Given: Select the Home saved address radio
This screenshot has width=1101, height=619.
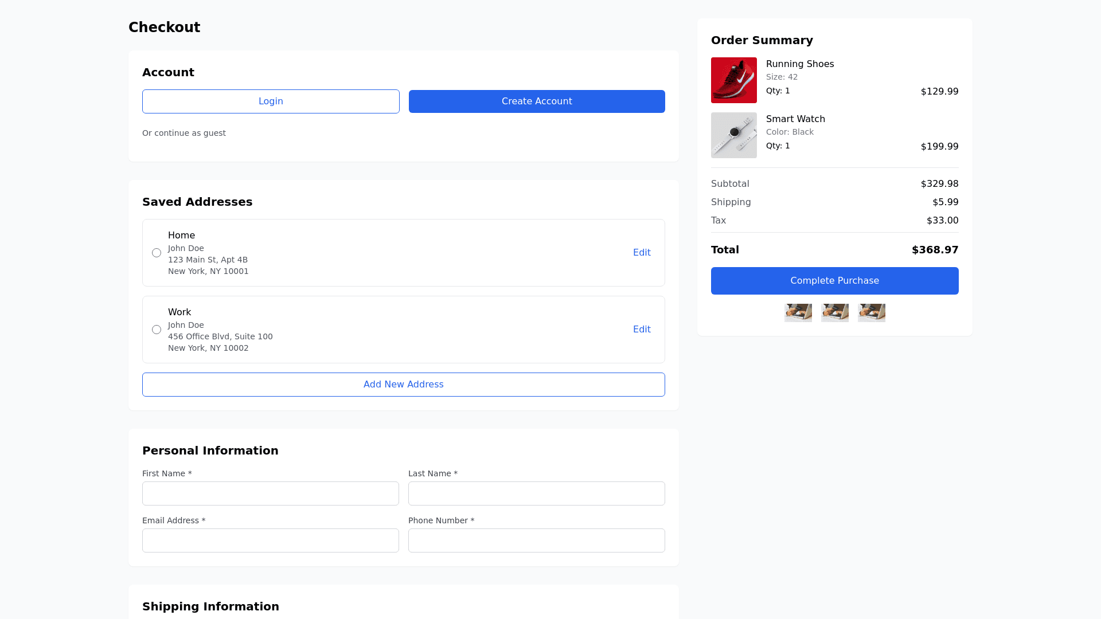Looking at the screenshot, I should (x=157, y=253).
